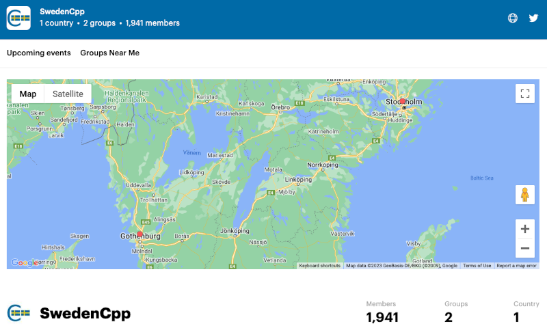Click the SwedenCpp title in the header
Viewport: 547px width, 330px height.
62,12
